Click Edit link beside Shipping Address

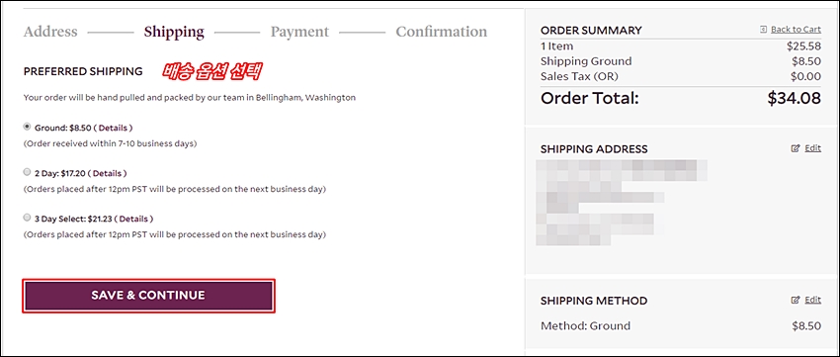[812, 148]
